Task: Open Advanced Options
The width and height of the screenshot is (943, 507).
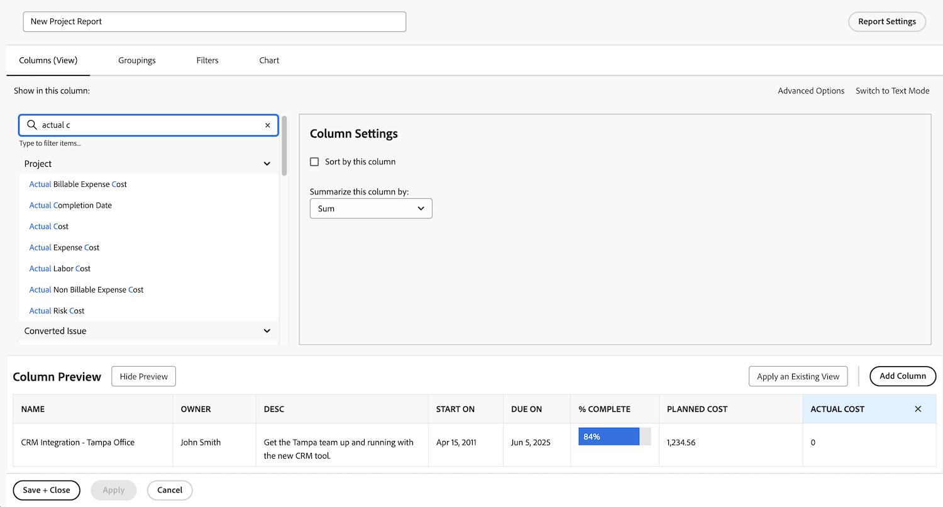Action: coord(811,91)
